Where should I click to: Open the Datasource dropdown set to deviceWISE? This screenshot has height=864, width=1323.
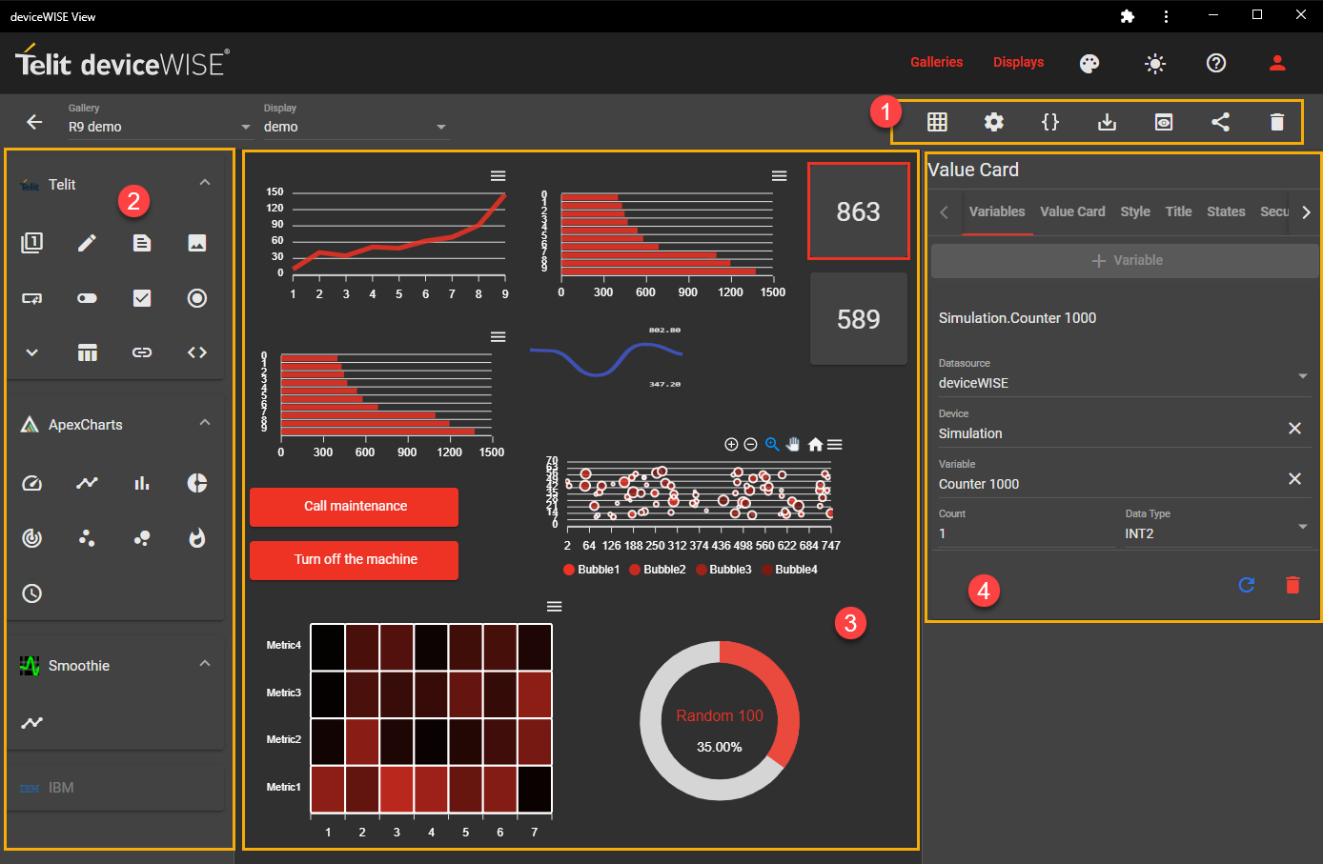pos(1125,383)
